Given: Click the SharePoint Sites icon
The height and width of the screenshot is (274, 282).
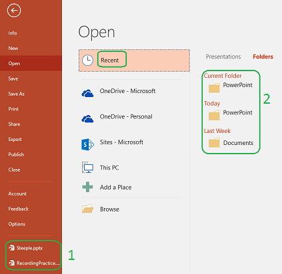Looking at the screenshot, I should coord(87,144).
